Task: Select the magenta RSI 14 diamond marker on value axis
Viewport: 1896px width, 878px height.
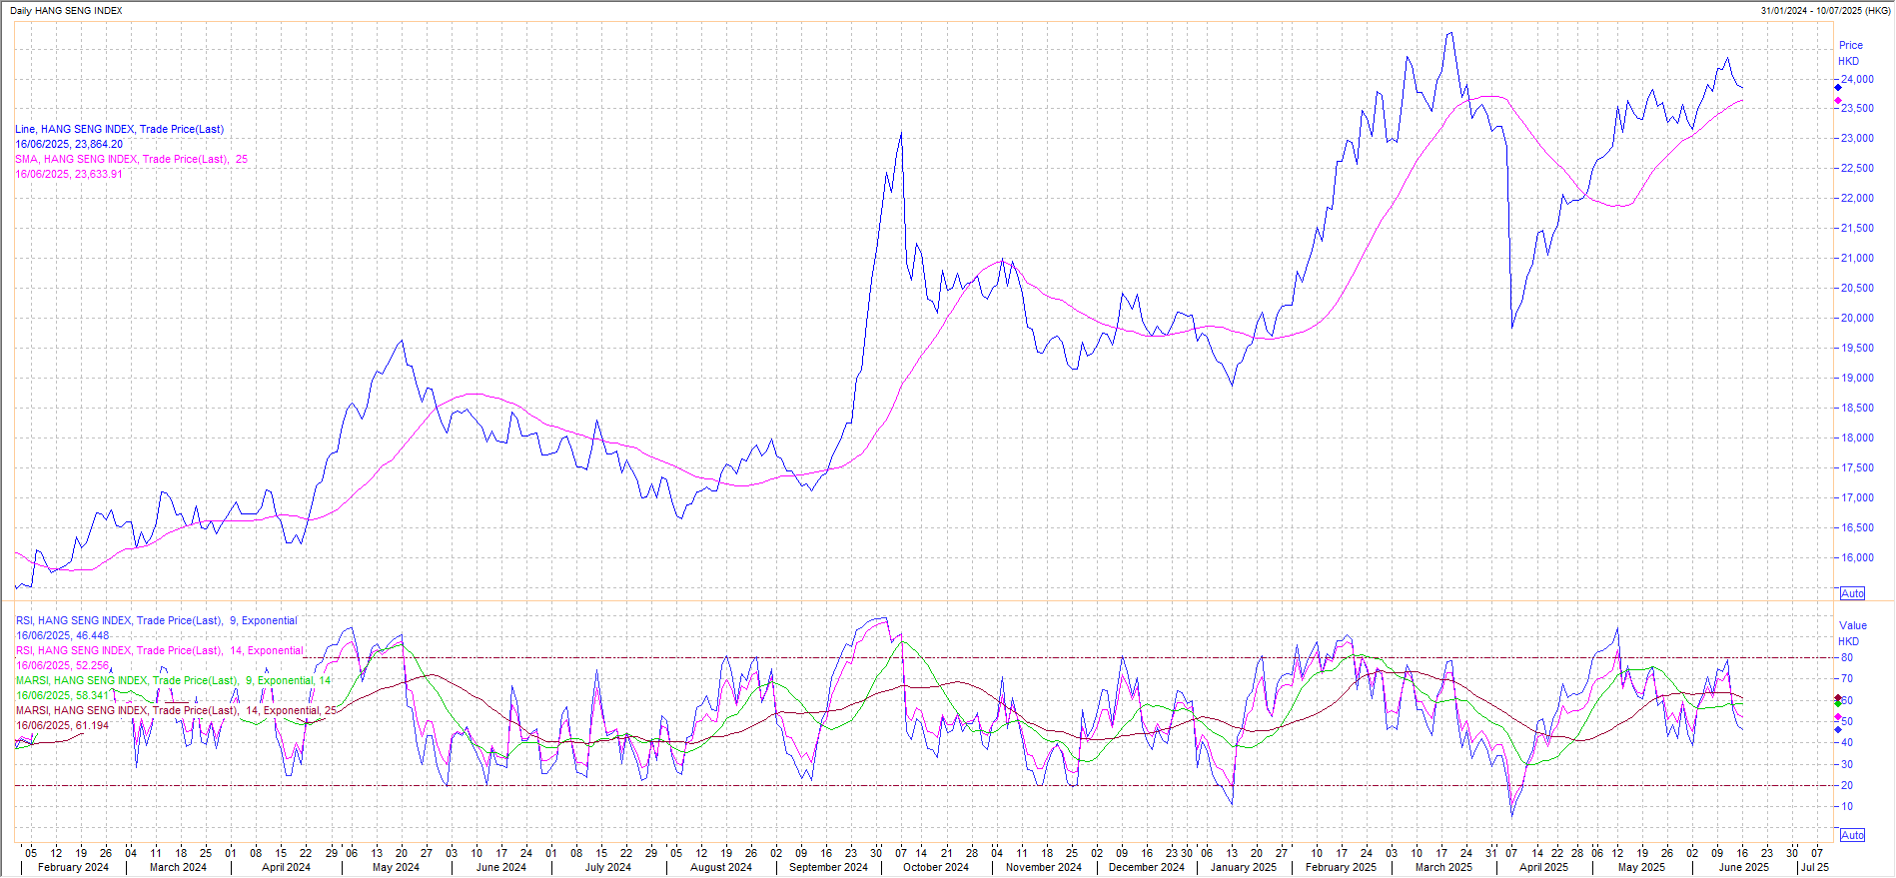Action: point(1838,717)
